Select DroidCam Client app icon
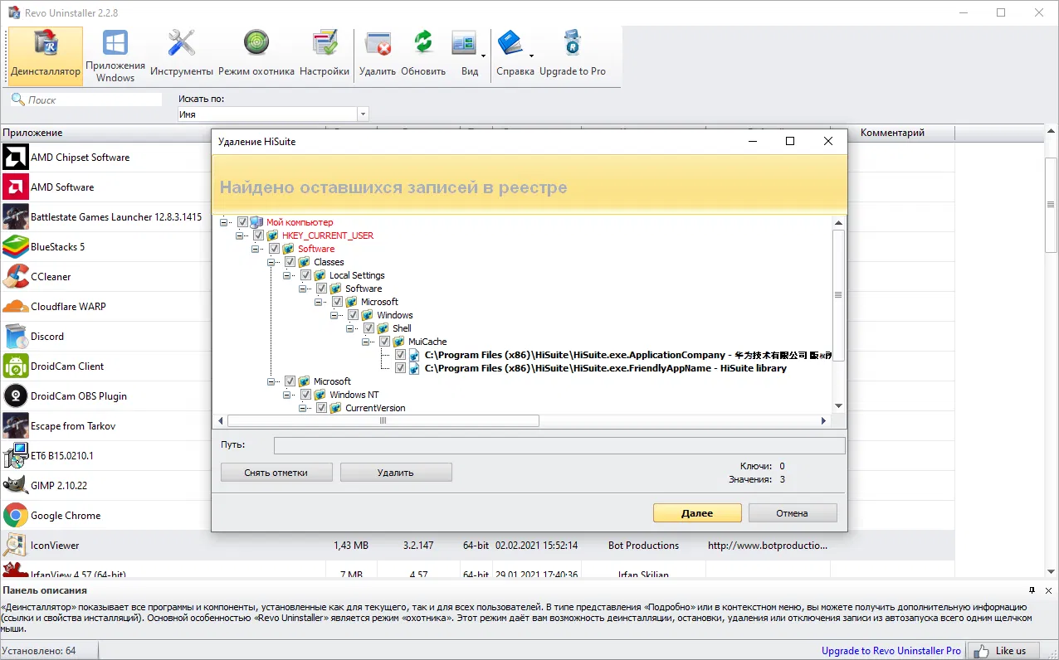Viewport: 1059px width, 660px height. coord(16,366)
